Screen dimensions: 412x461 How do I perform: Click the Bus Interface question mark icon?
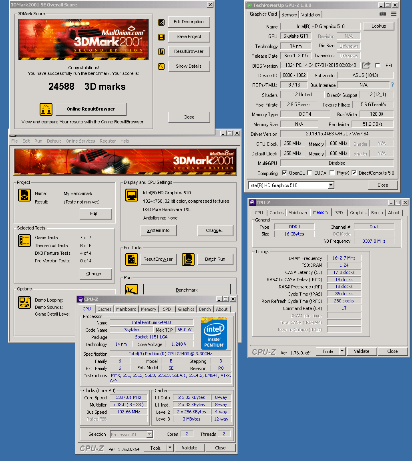pyautogui.click(x=392, y=85)
